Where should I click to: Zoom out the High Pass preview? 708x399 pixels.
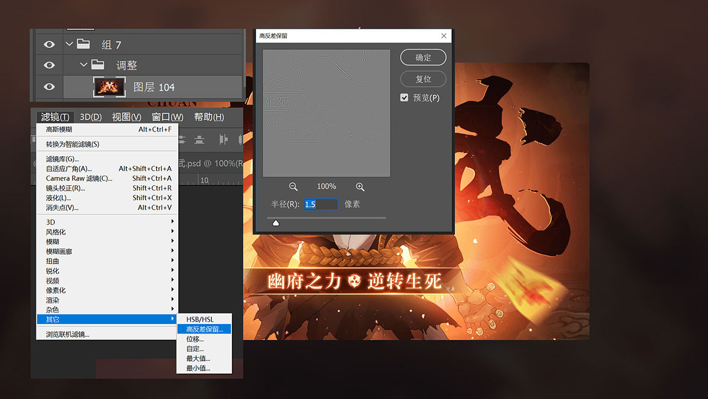pyautogui.click(x=293, y=187)
